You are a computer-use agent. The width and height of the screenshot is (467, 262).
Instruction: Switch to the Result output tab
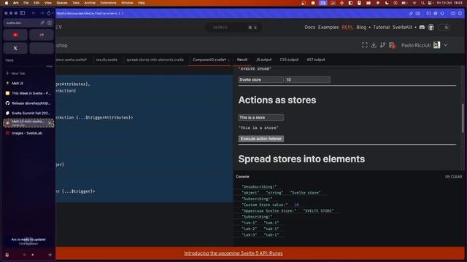point(242,60)
